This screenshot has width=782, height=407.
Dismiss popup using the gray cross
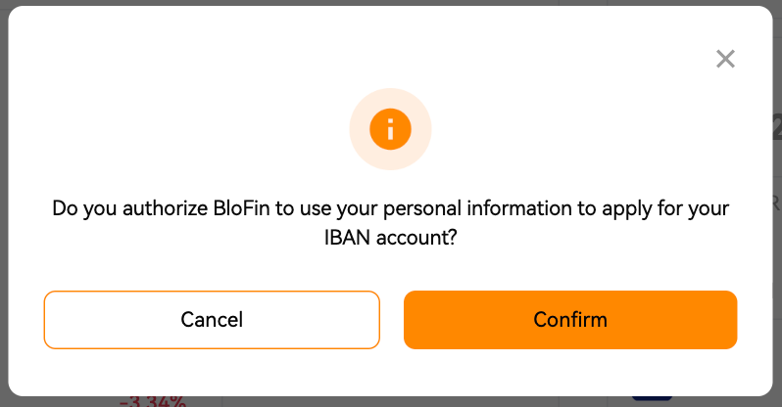725,59
